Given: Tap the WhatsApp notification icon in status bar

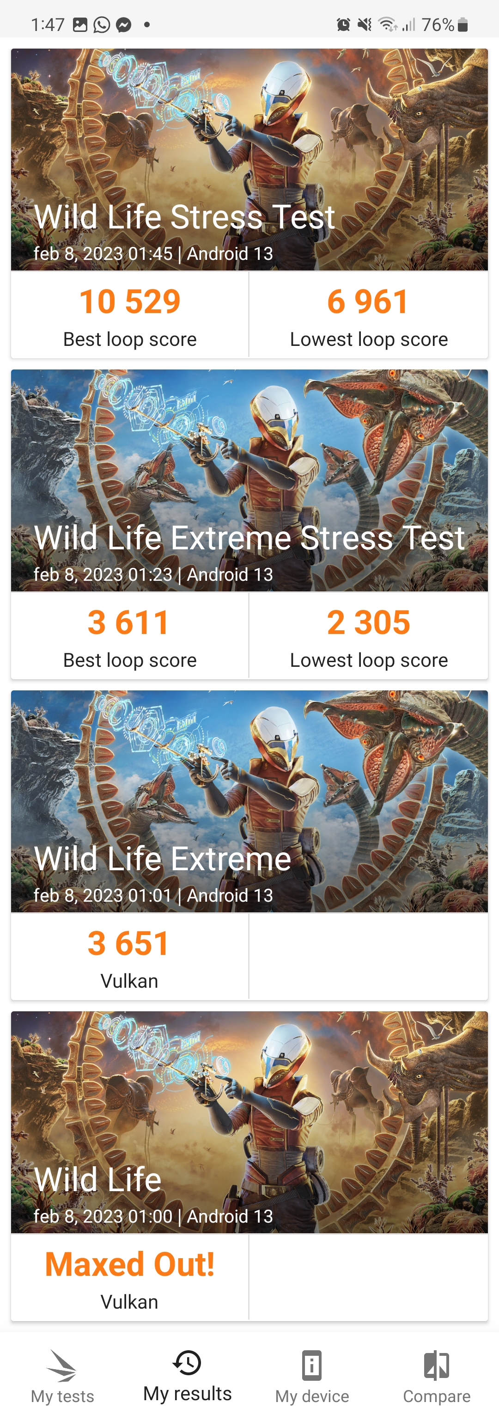Looking at the screenshot, I should 102,25.
